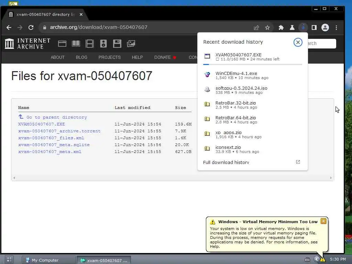Open the share page icon in address bar
The image size is (352, 264).
pyautogui.click(x=256, y=27)
